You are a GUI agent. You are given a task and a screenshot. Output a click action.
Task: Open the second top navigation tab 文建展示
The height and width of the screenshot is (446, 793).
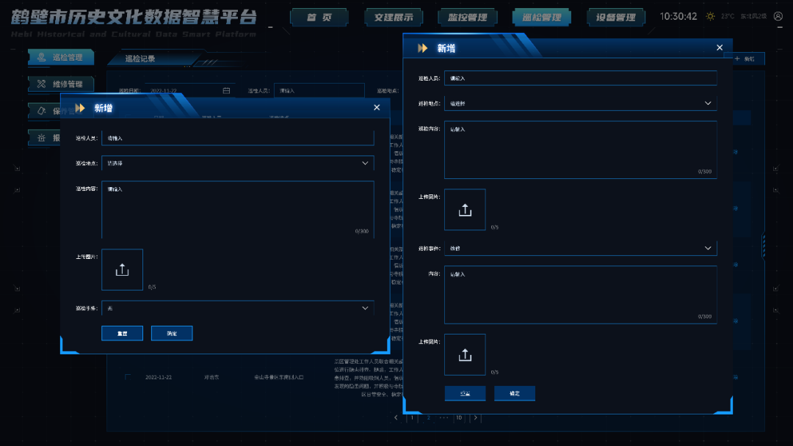[x=394, y=17]
